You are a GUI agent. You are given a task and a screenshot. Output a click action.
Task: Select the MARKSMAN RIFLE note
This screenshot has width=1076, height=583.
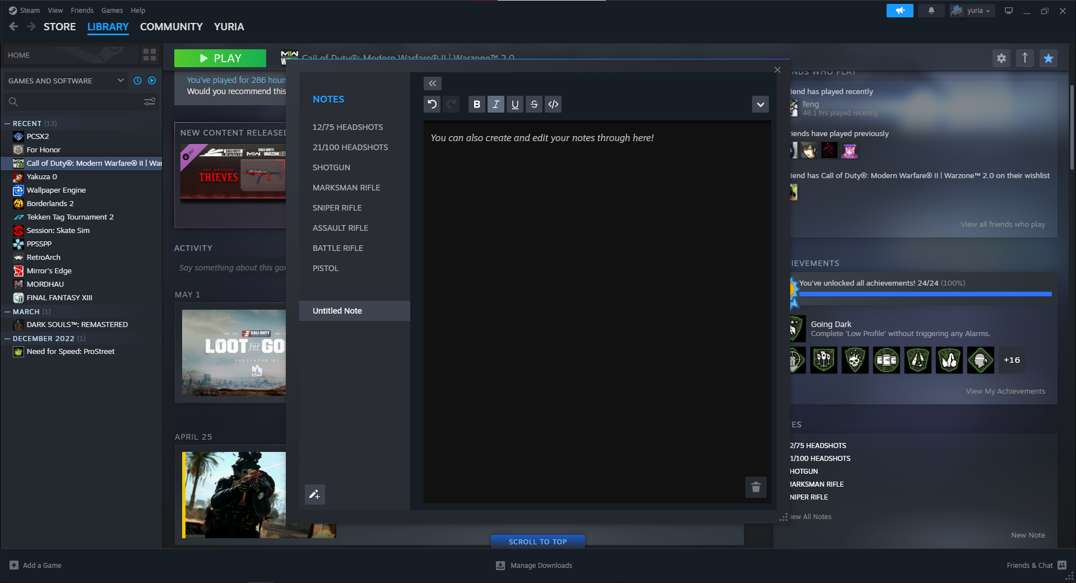(355, 188)
